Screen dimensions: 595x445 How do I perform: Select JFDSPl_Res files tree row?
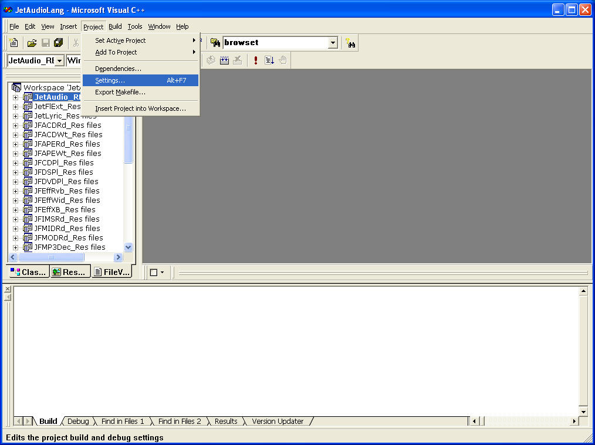pos(63,172)
